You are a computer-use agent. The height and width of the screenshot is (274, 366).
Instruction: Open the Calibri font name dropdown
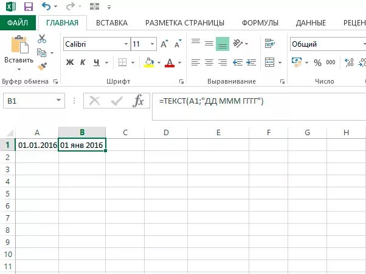tap(126, 44)
